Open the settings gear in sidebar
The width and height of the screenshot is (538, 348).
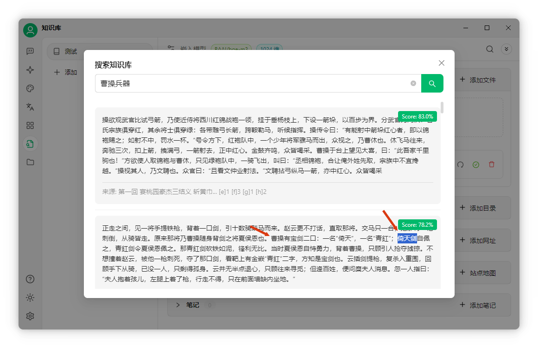[x=30, y=316]
